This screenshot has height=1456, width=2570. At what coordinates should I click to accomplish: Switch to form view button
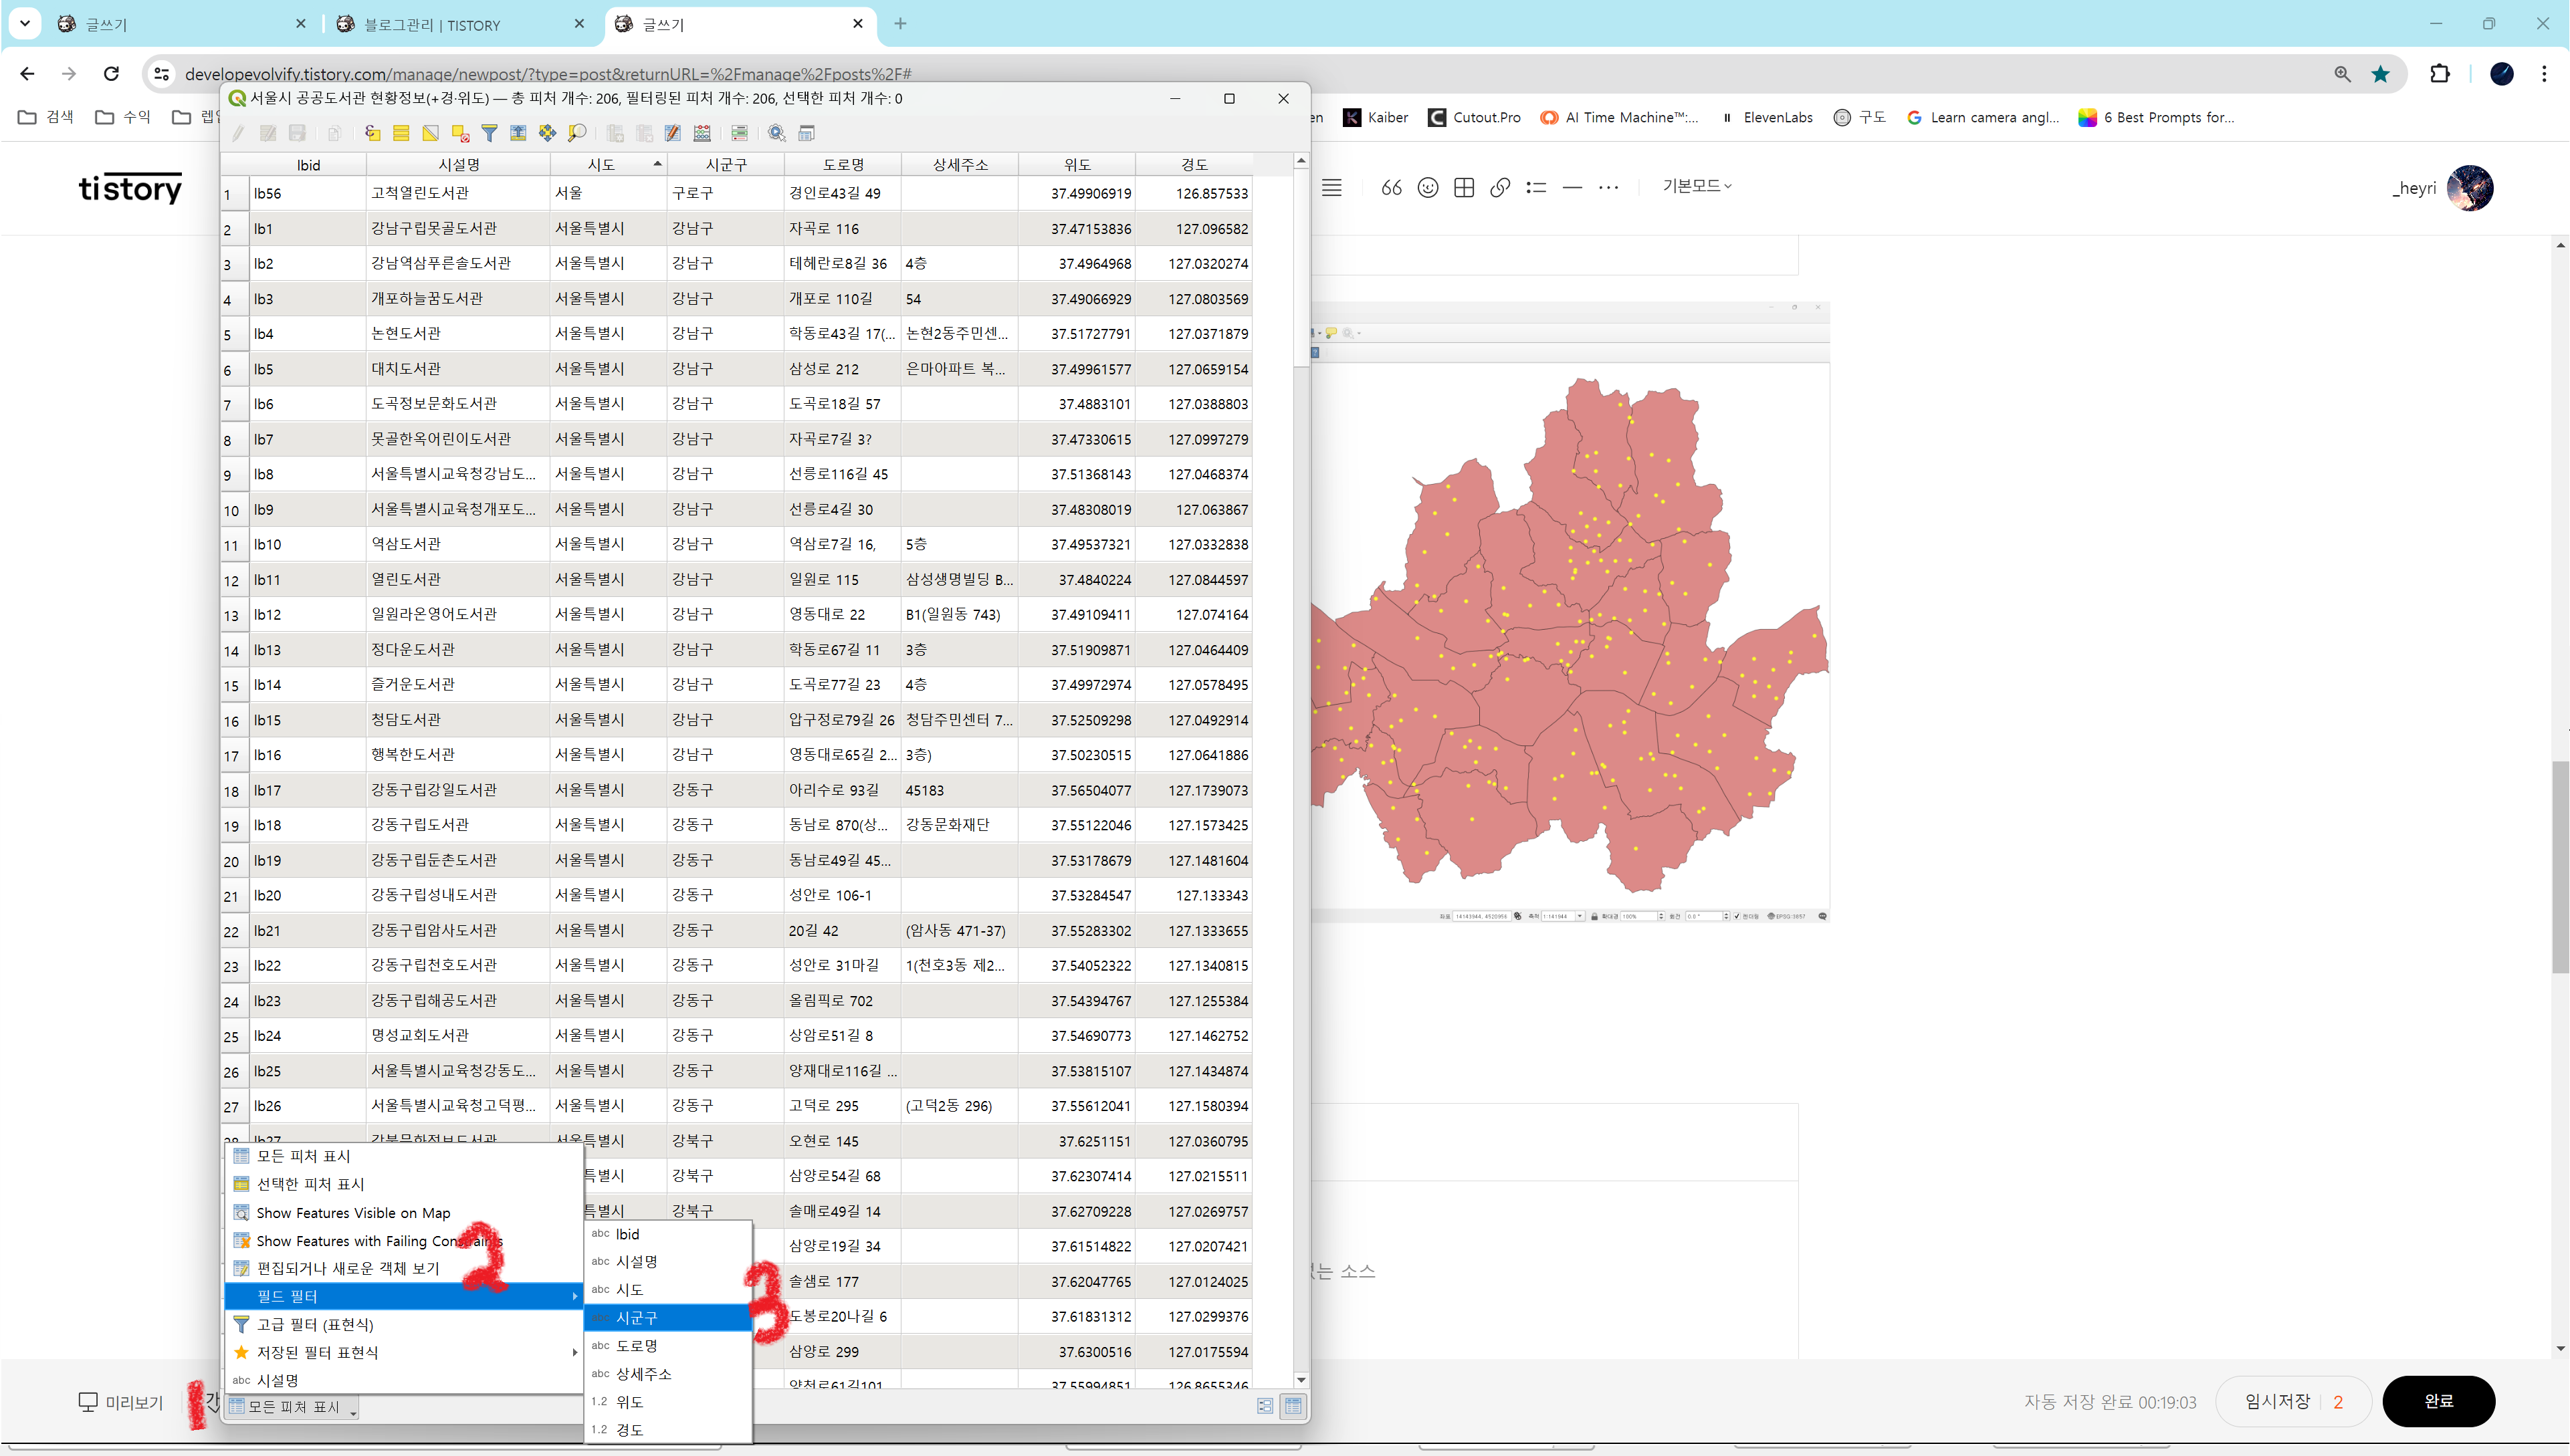pos(1265,1406)
